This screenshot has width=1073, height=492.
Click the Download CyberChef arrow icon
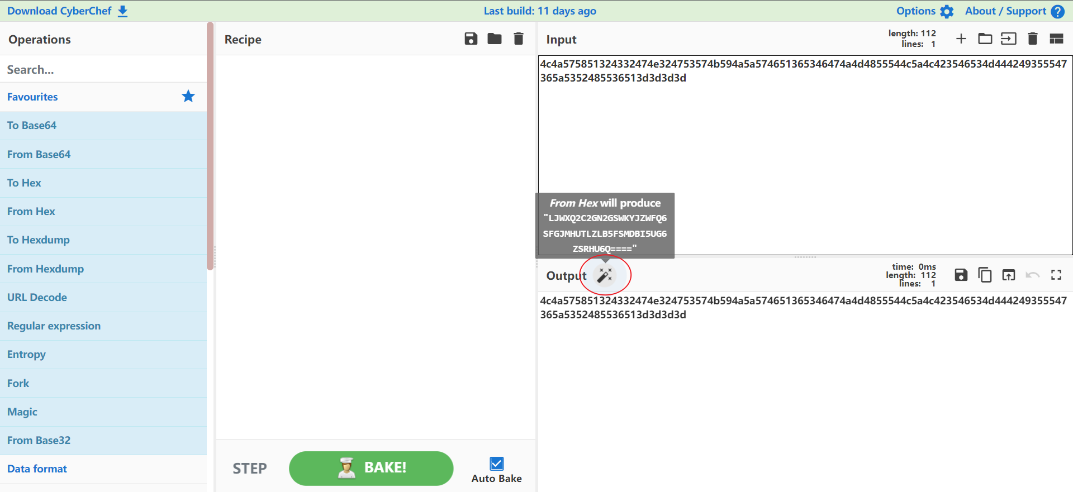click(123, 11)
